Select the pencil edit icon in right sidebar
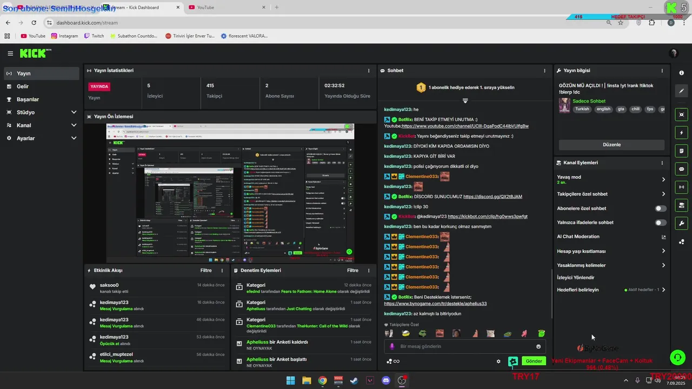 (682, 91)
